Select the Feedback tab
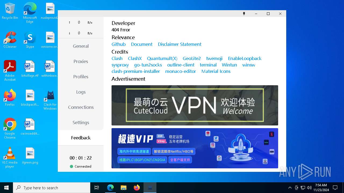 [81, 138]
